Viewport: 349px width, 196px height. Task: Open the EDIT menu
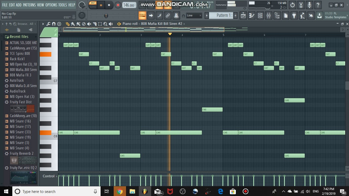12,5
